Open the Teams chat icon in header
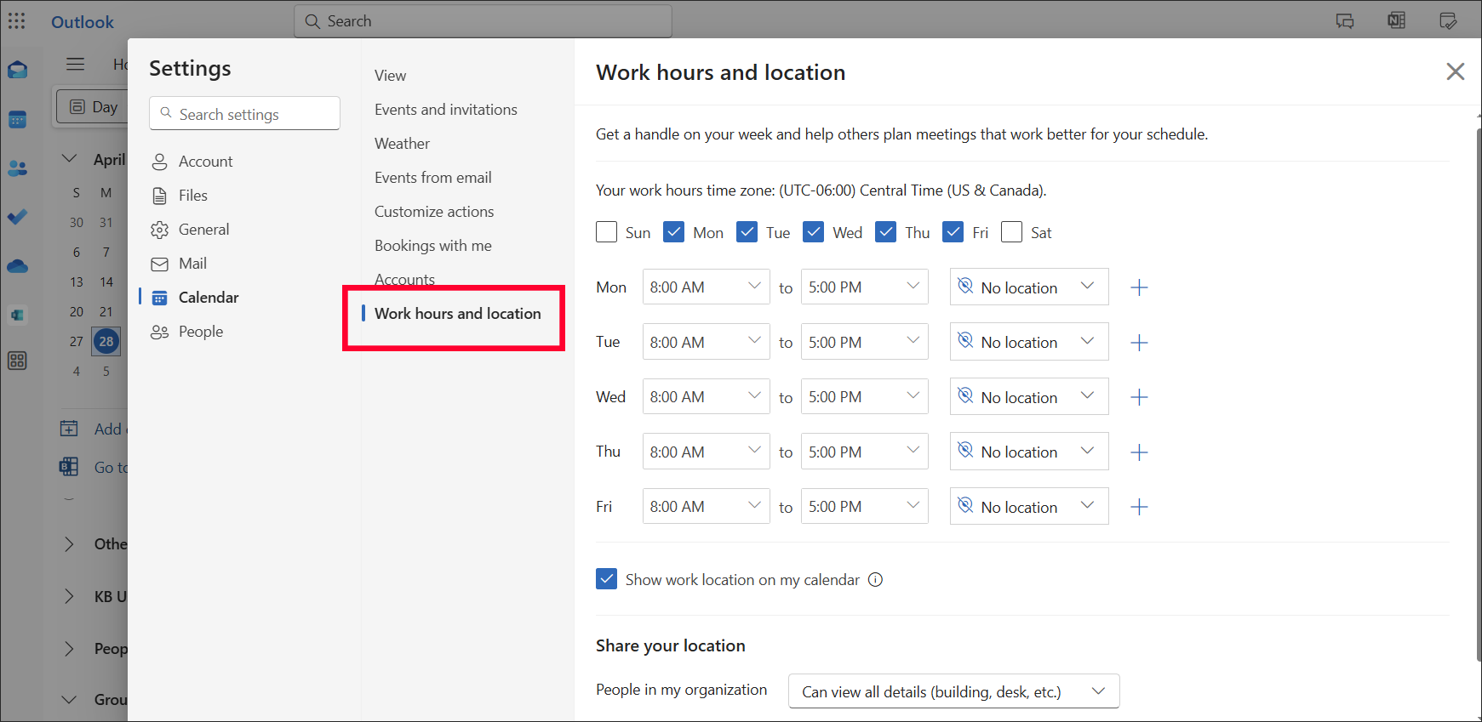 point(1345,21)
